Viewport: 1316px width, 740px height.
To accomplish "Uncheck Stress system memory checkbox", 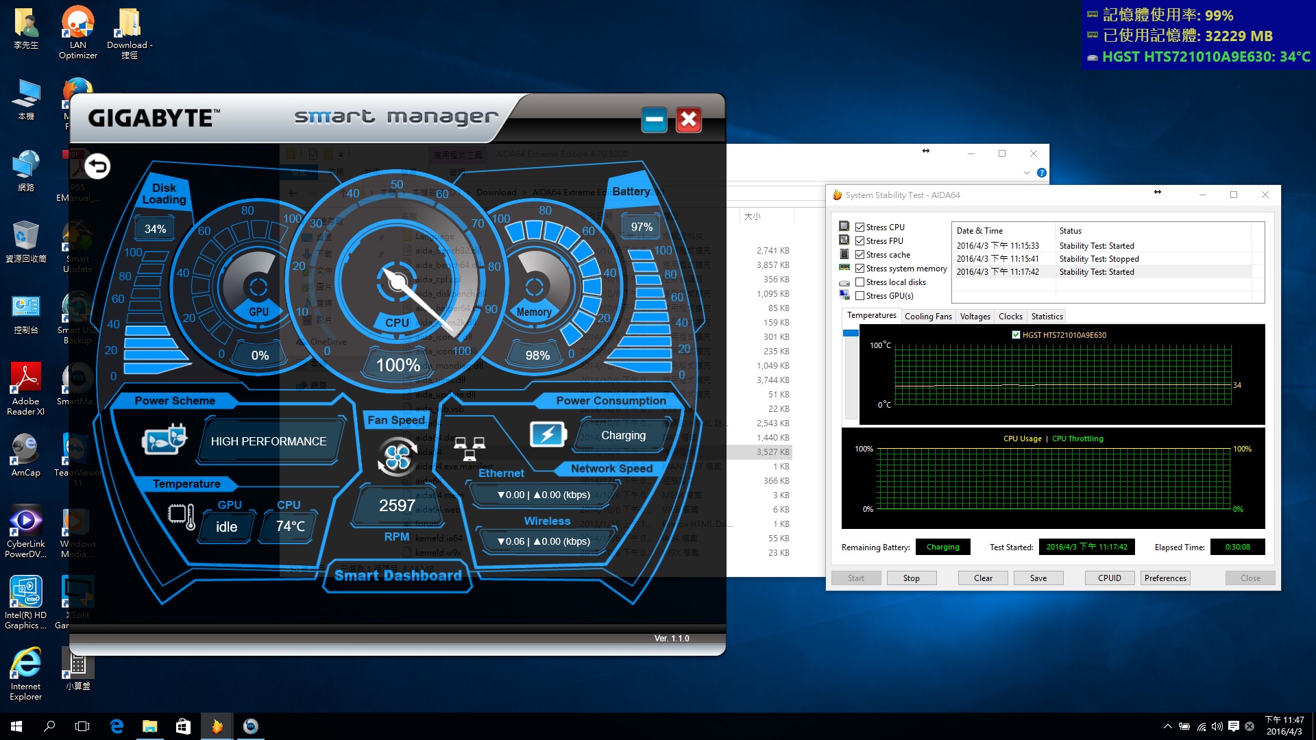I will (x=860, y=268).
